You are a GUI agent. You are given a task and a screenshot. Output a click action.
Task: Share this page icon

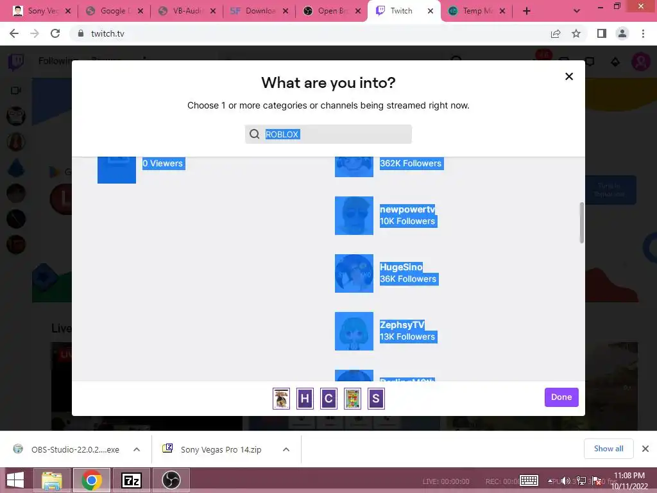point(556,33)
